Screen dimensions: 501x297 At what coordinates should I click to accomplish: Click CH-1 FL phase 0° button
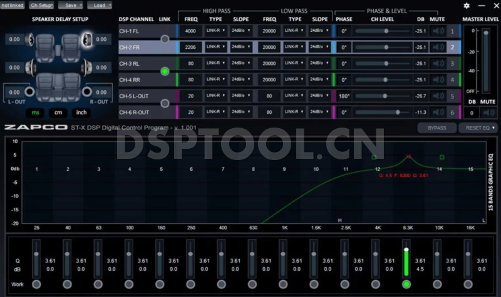[x=344, y=31]
